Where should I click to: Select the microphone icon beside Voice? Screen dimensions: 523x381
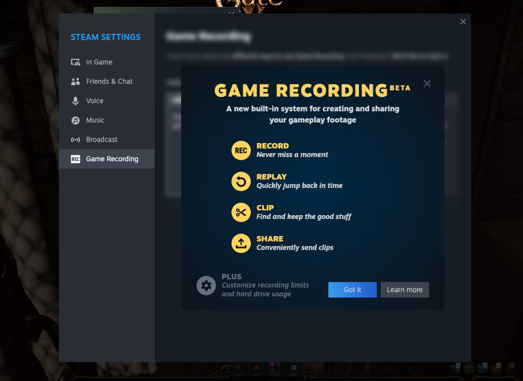pyautogui.click(x=76, y=101)
